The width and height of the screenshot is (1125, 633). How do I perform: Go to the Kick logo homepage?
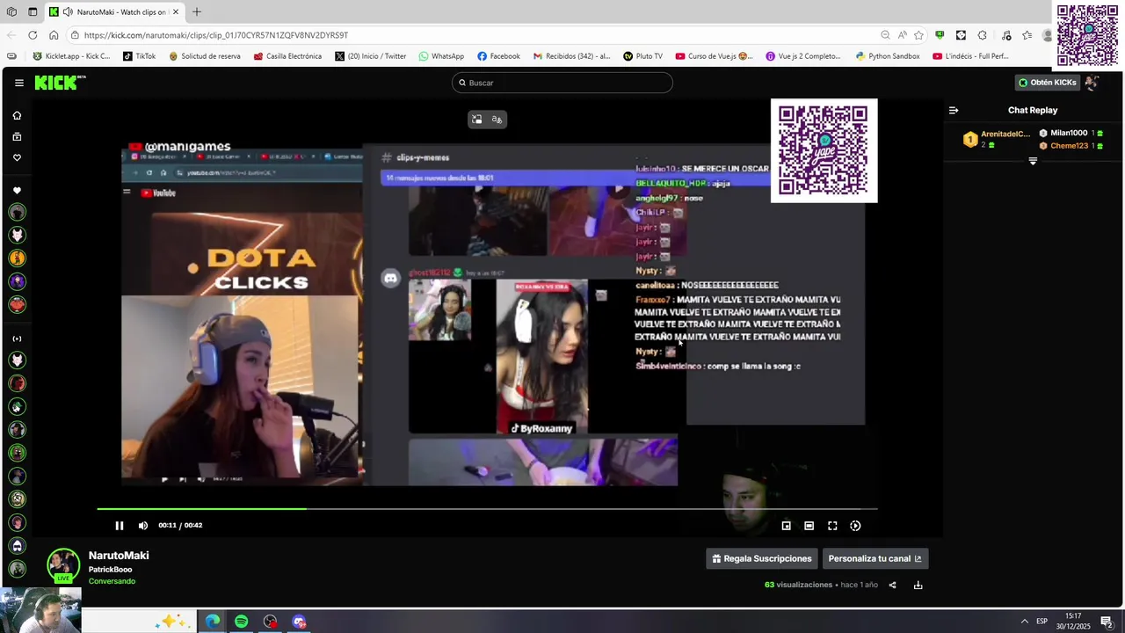pyautogui.click(x=60, y=83)
